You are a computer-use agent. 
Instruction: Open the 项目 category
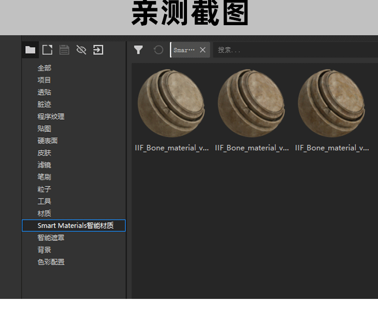coord(44,80)
